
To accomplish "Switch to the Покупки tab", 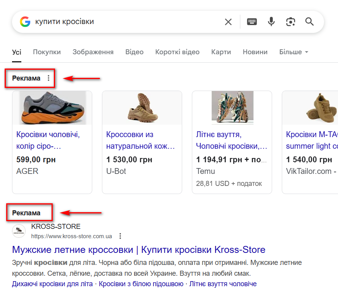I will 47,52.
